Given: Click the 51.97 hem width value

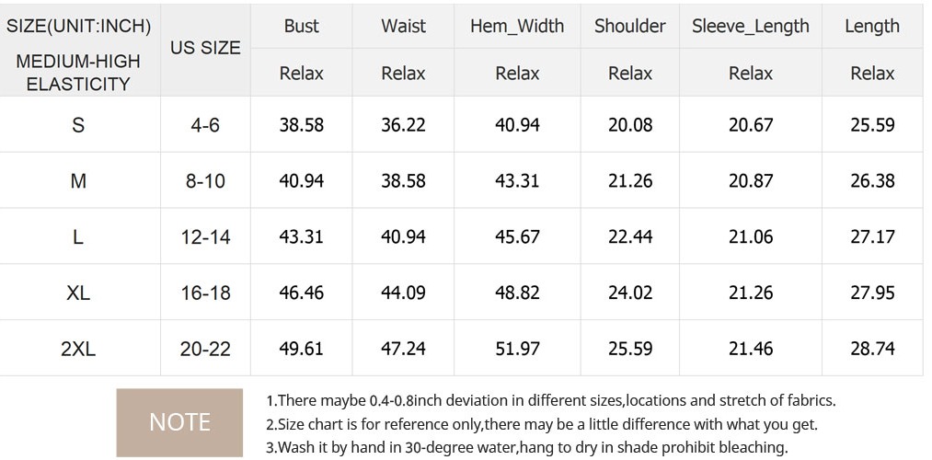Looking at the screenshot, I should click(517, 349).
